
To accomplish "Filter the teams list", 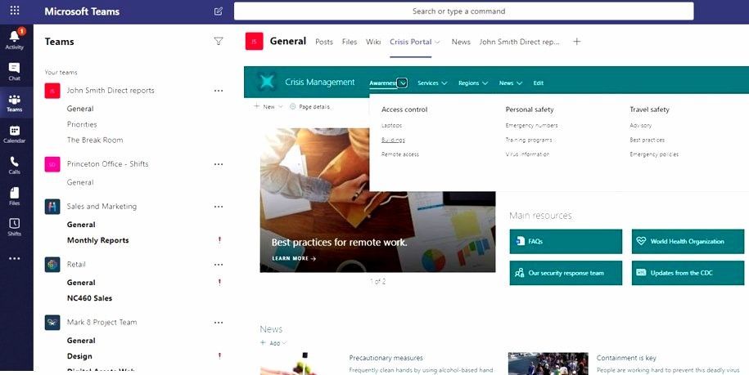I will click(219, 42).
